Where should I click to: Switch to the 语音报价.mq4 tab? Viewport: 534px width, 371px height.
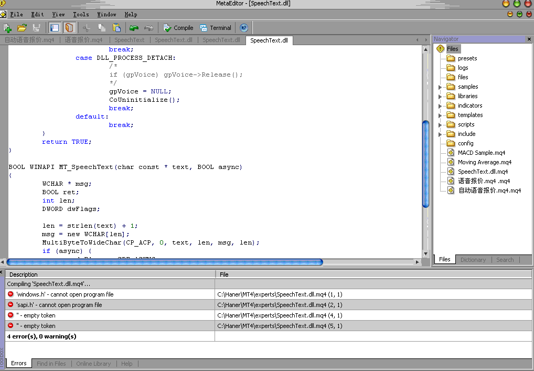coord(83,40)
